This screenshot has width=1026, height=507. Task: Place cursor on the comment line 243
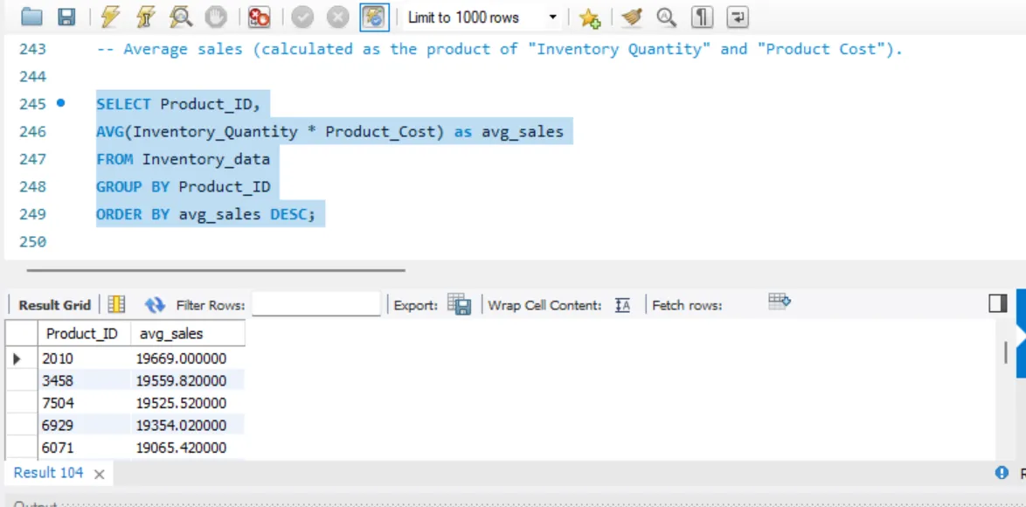[500, 49]
